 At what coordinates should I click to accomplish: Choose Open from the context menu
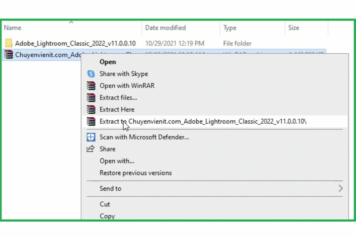tap(108, 62)
